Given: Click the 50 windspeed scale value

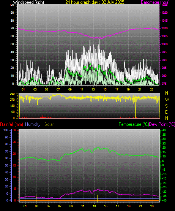Looking at the screenshot, I should coord(12,44).
